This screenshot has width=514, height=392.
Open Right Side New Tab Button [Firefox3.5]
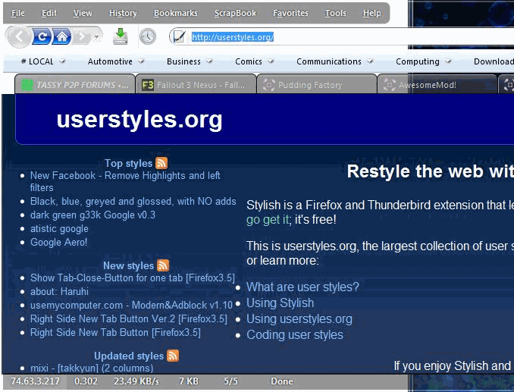(x=115, y=333)
